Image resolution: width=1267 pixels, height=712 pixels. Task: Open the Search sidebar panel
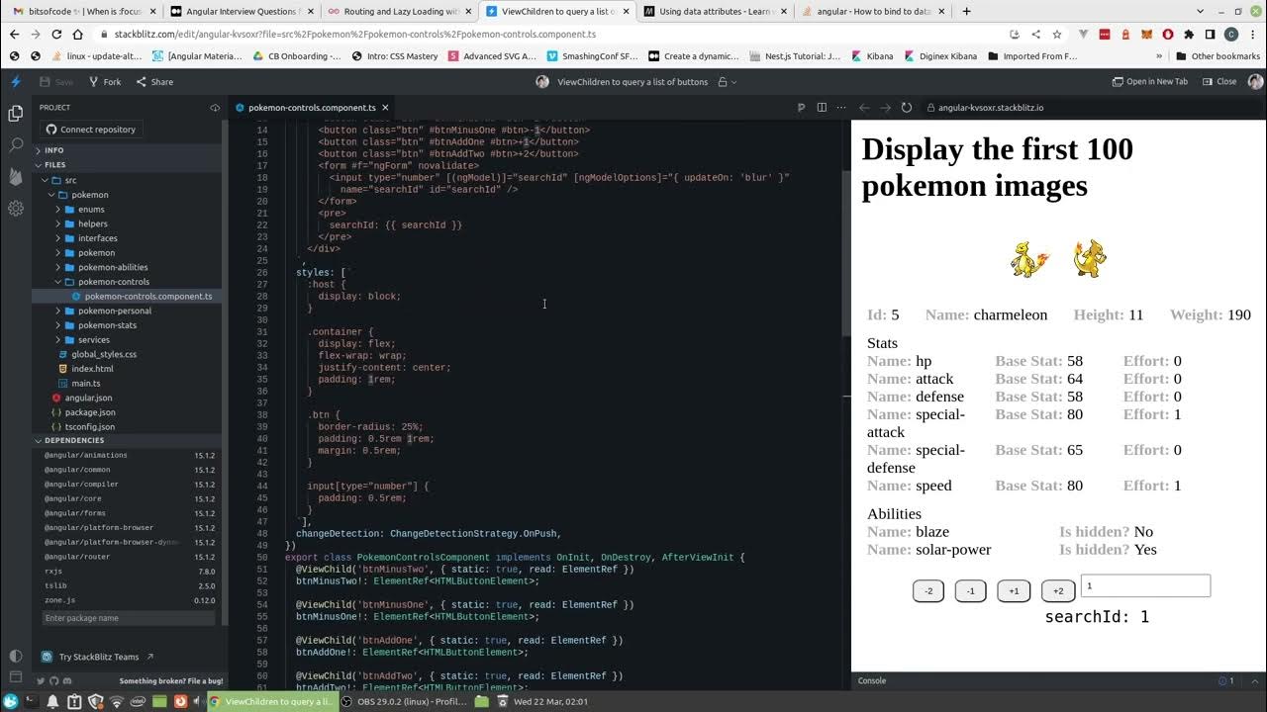tap(15, 144)
